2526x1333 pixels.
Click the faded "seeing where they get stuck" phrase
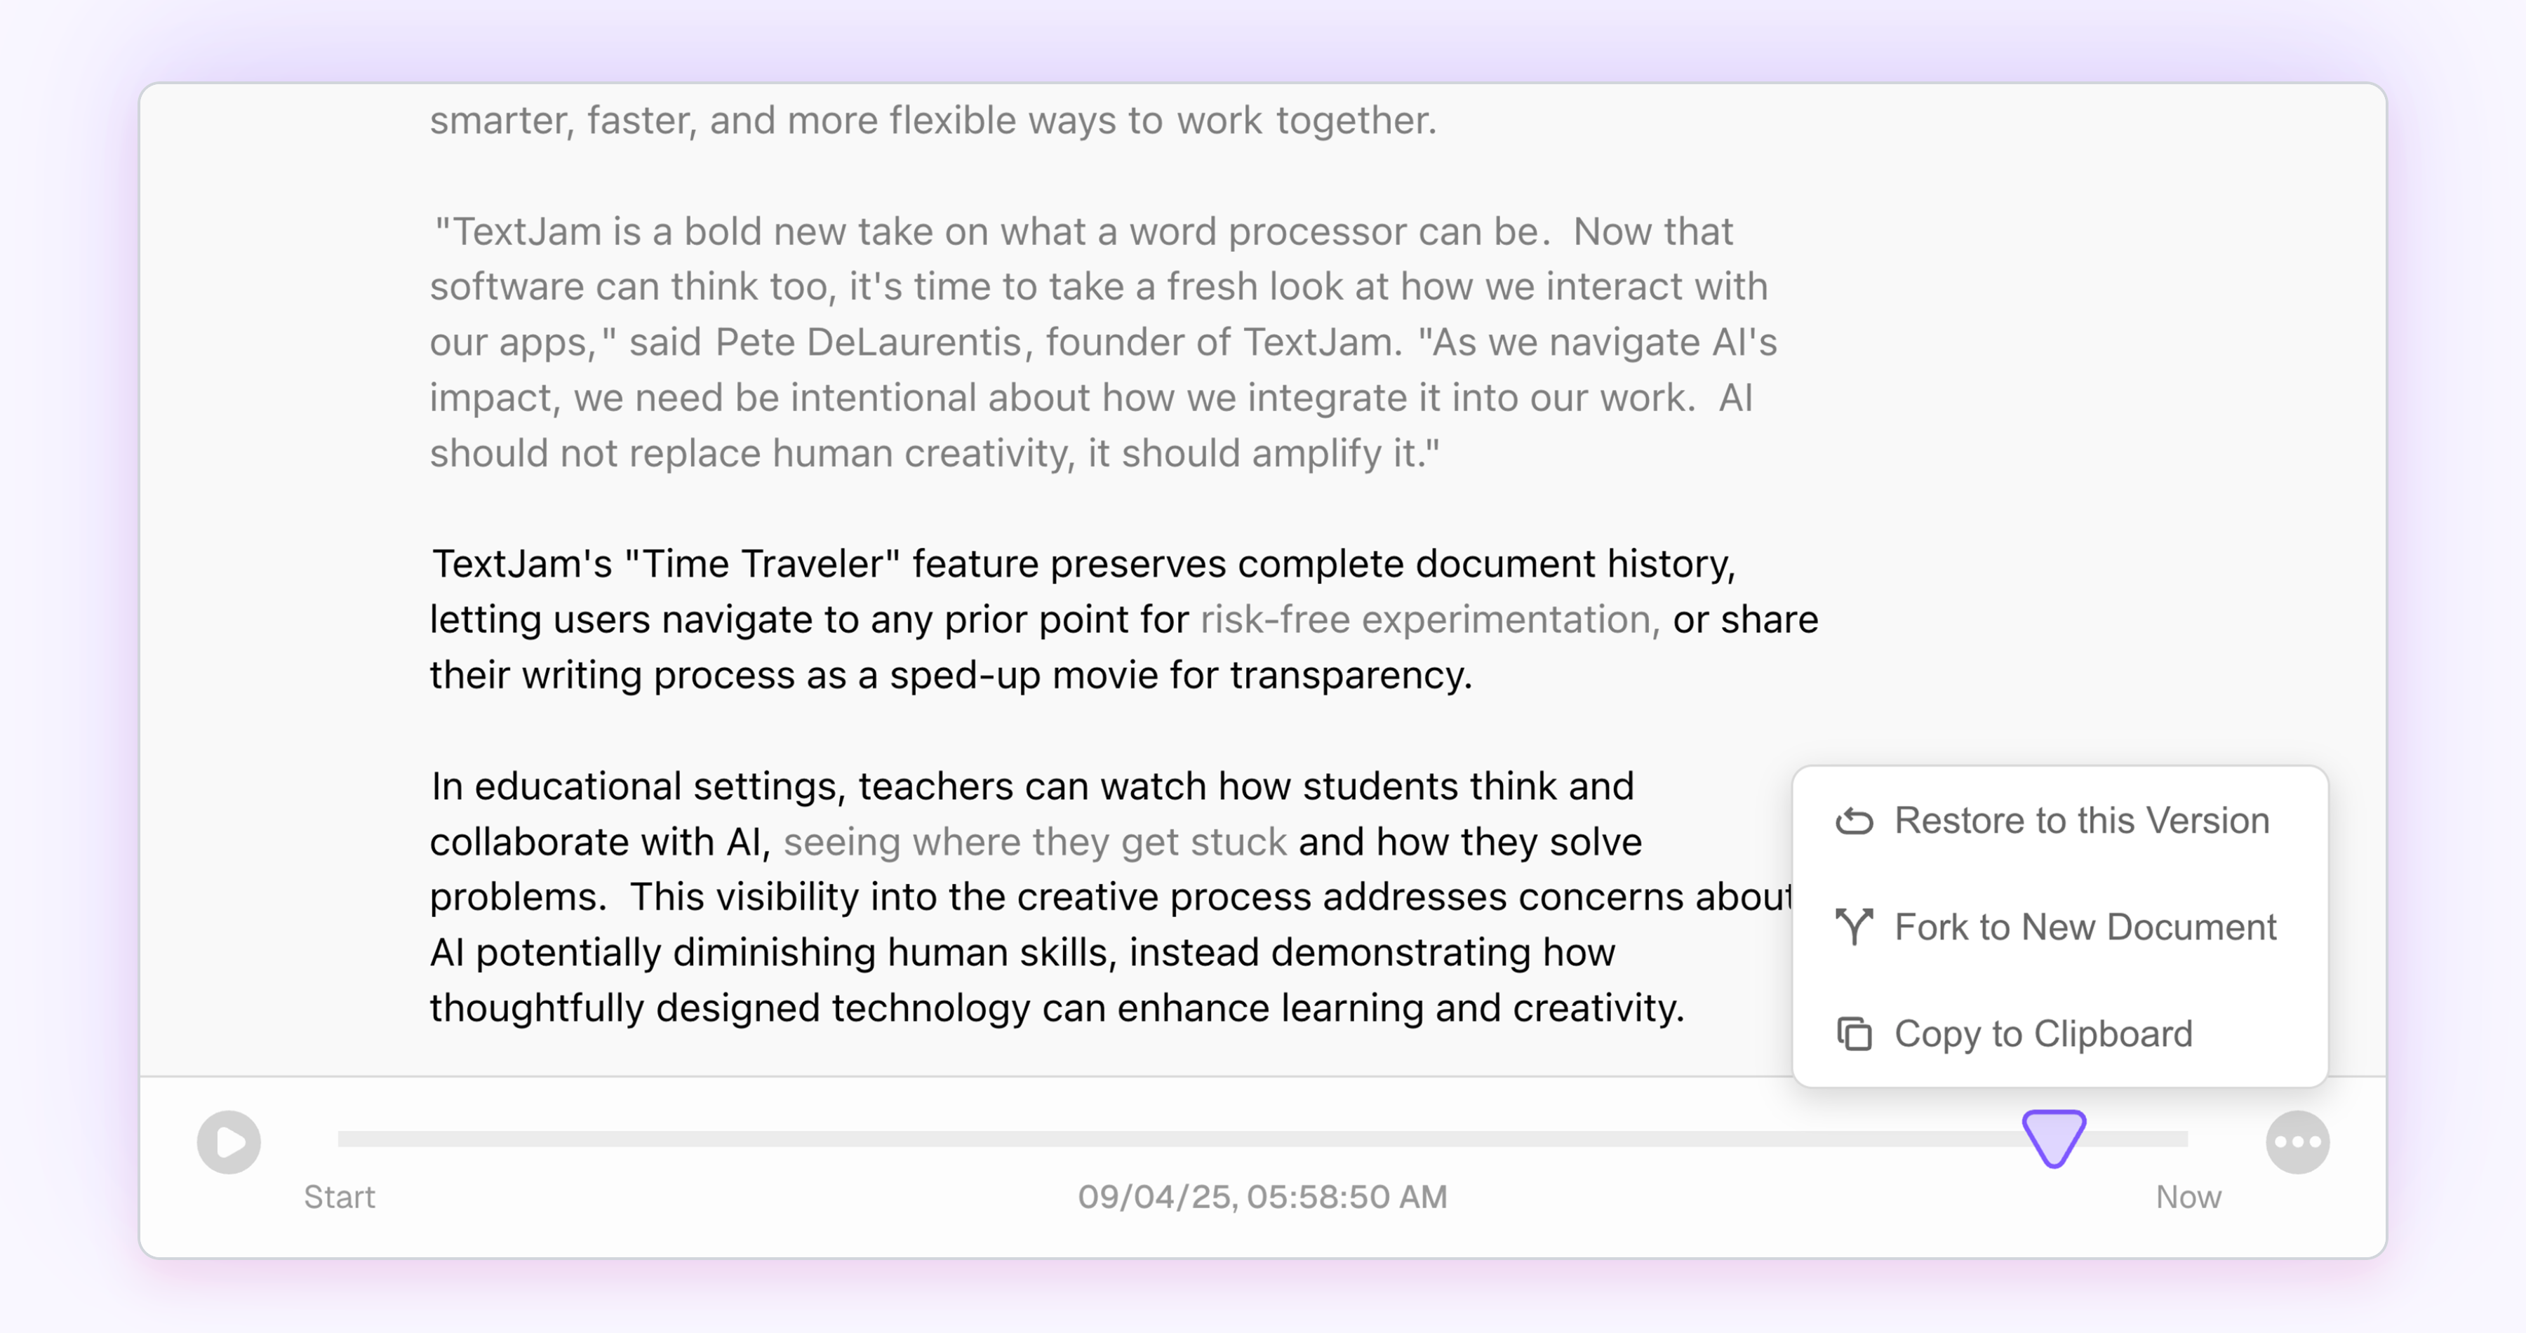tap(1034, 842)
